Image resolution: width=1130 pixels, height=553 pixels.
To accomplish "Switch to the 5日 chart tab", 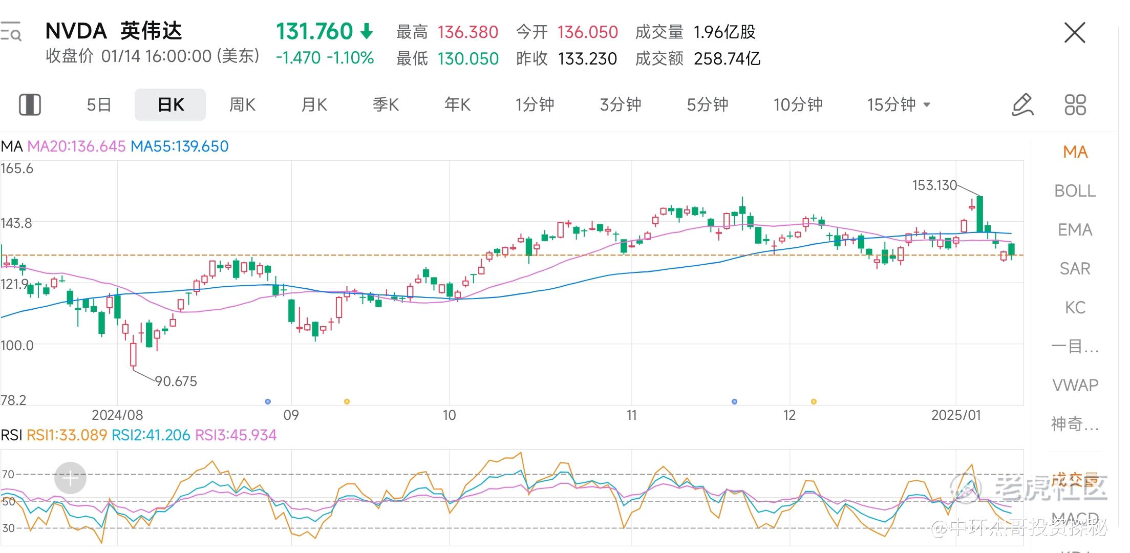I will pos(99,105).
